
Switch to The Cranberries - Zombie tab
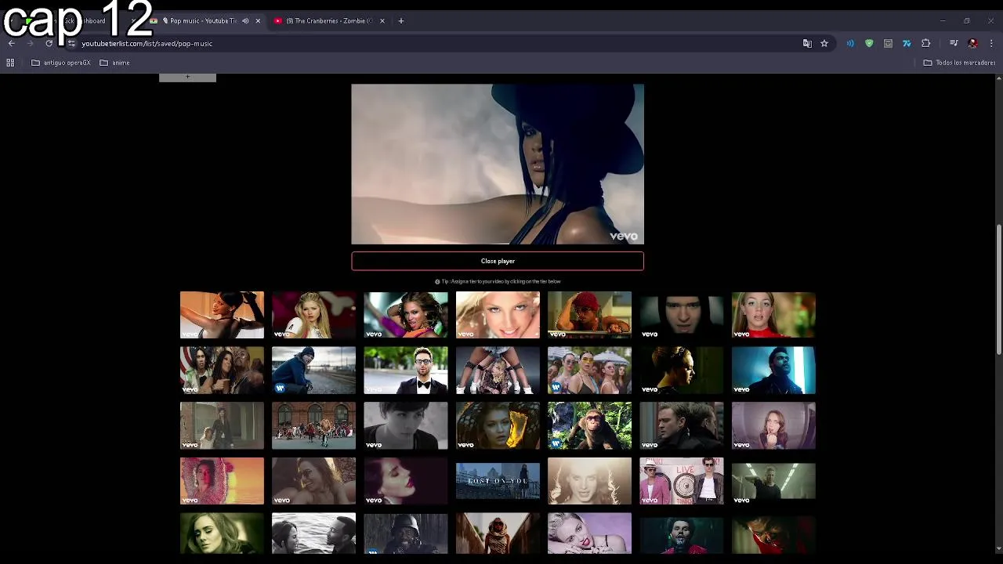[329, 21]
